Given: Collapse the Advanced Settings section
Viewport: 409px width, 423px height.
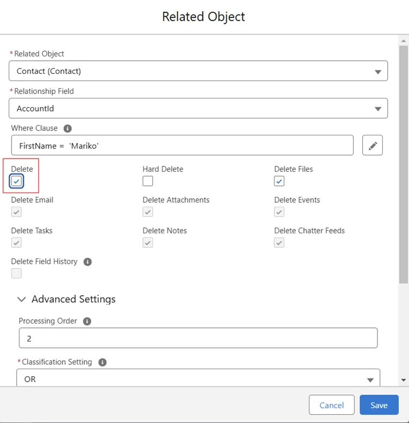Looking at the screenshot, I should [22, 300].
